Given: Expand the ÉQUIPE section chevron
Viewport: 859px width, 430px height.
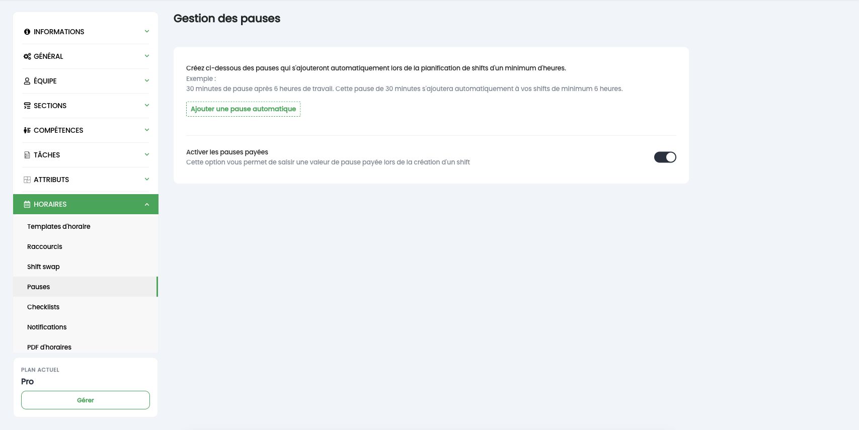Looking at the screenshot, I should pyautogui.click(x=147, y=80).
